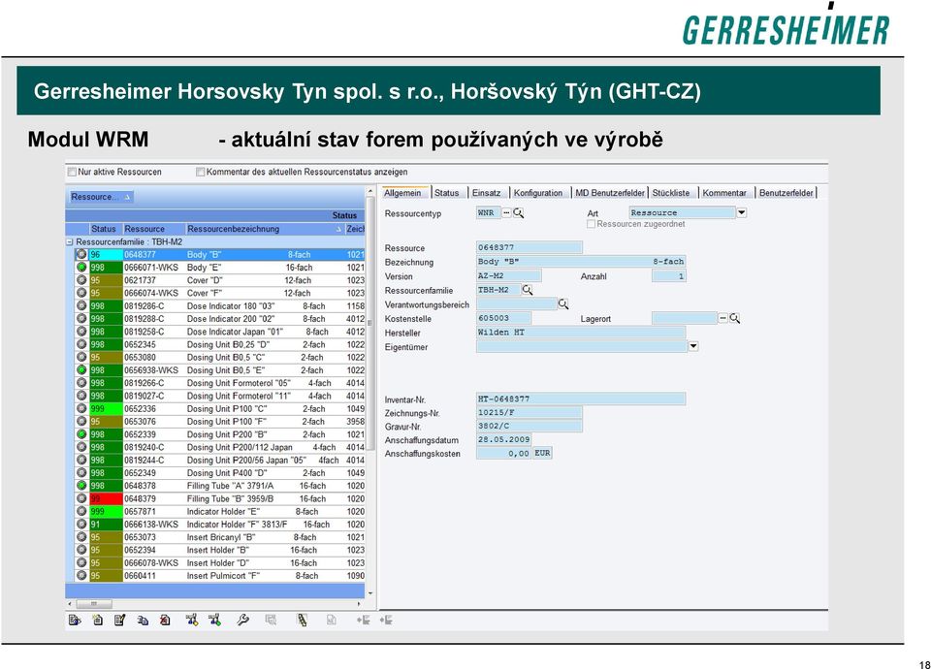Click the Kostenstelle field 605003

[503, 318]
